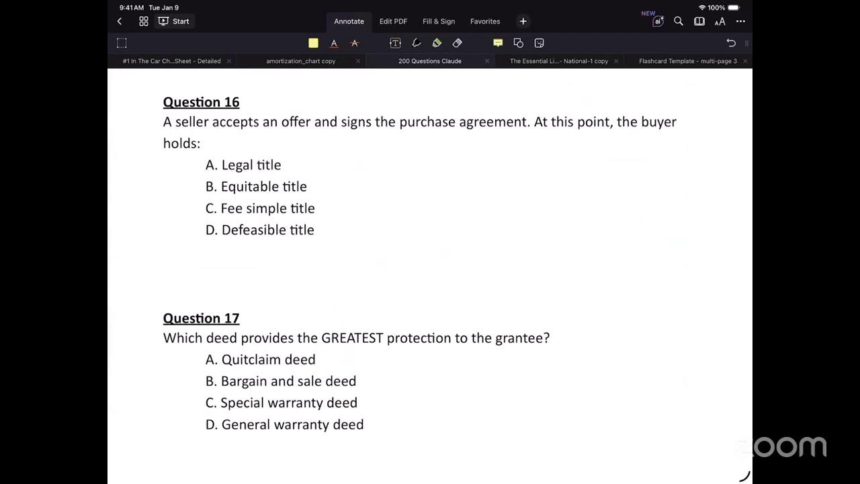Select answer 'C. Fee simple title'
The height and width of the screenshot is (484, 860).
(260, 208)
